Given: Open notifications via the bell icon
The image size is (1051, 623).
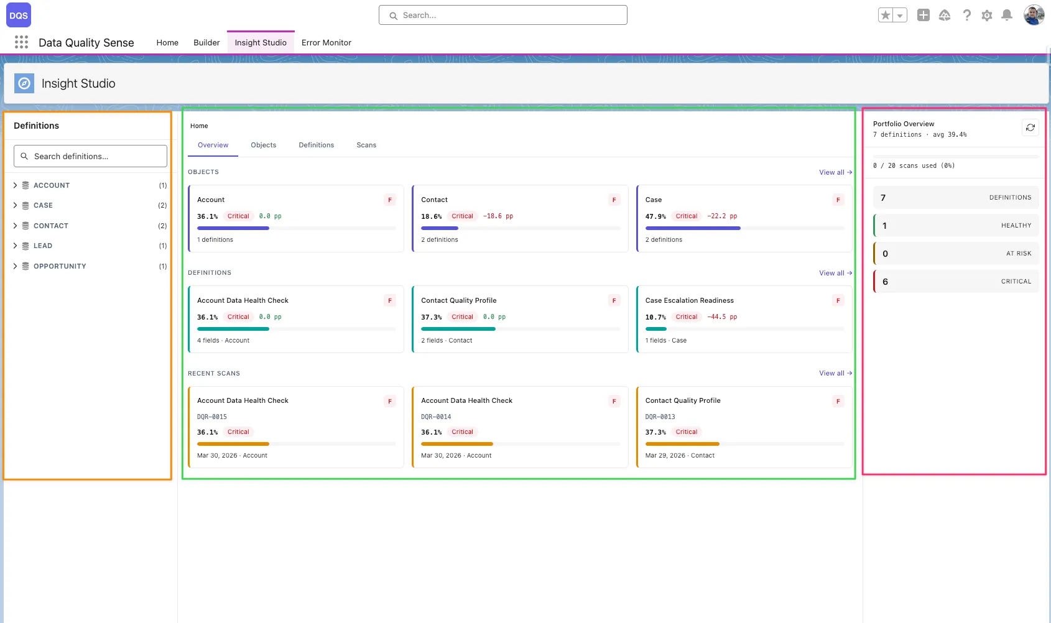Looking at the screenshot, I should (x=1006, y=15).
